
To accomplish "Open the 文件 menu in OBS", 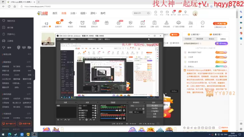I will [59, 39].
